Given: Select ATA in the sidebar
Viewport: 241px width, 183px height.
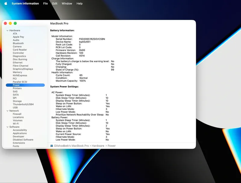Looking at the screenshot, I should click(15, 34).
